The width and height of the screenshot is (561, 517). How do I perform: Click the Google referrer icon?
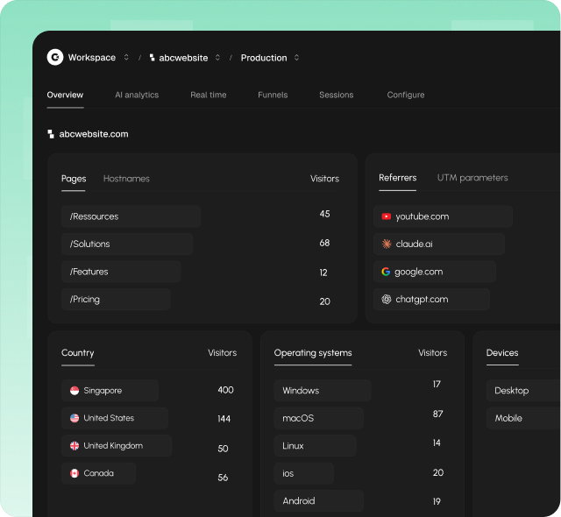[x=386, y=272]
